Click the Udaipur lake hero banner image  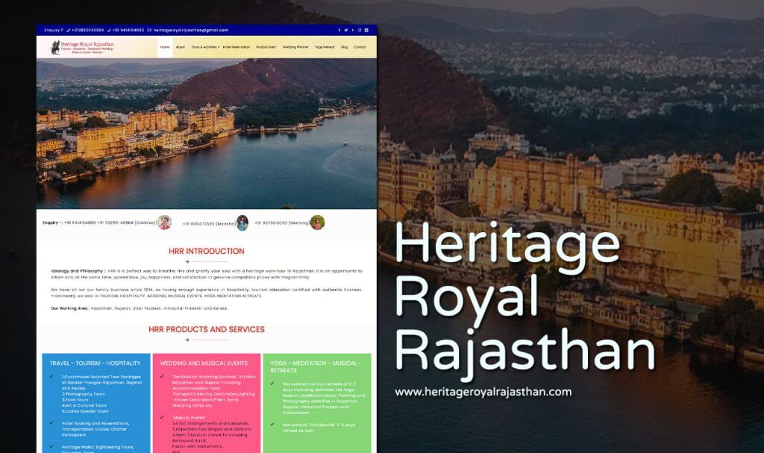pos(207,133)
